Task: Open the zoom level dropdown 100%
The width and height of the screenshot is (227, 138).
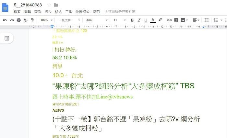Action: pos(46,20)
